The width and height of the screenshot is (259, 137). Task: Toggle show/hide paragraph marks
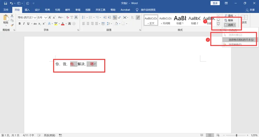click(x=138, y=17)
